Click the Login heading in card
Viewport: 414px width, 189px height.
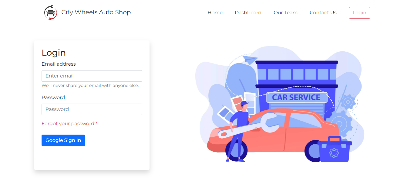pos(54,53)
